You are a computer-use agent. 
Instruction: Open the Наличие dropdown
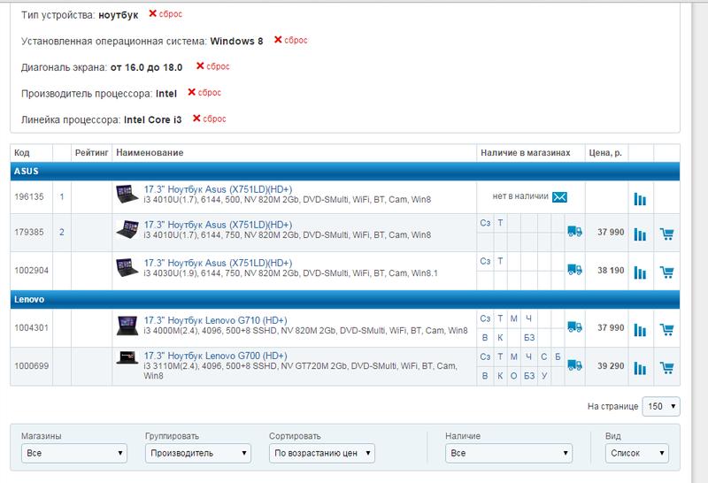(508, 453)
